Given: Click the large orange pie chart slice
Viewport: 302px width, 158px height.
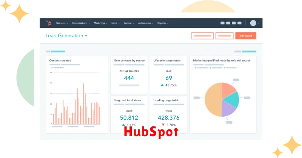Looking at the screenshot, I should (213, 100).
